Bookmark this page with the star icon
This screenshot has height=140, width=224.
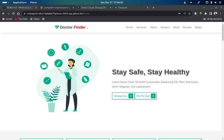click(x=190, y=14)
